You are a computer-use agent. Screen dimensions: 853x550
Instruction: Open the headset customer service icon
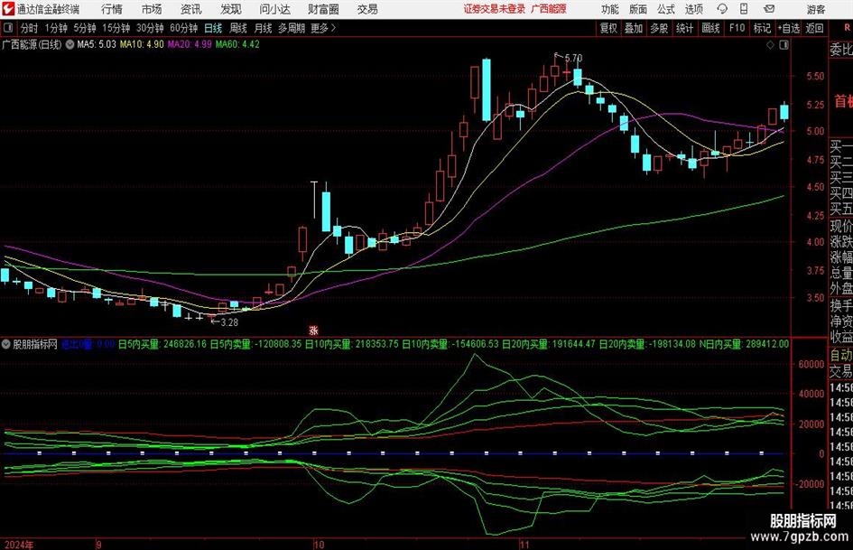722,9
